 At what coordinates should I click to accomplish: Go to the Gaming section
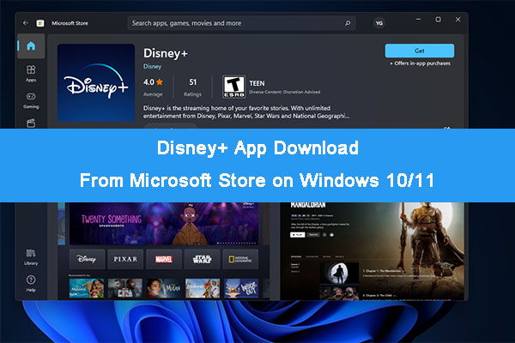[31, 99]
